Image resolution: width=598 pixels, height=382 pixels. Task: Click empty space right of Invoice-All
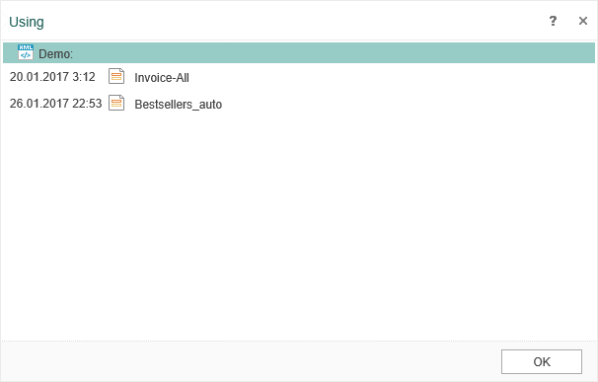click(x=393, y=77)
